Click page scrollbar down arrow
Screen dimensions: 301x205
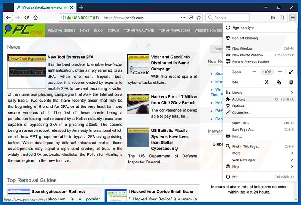(x=296, y=200)
